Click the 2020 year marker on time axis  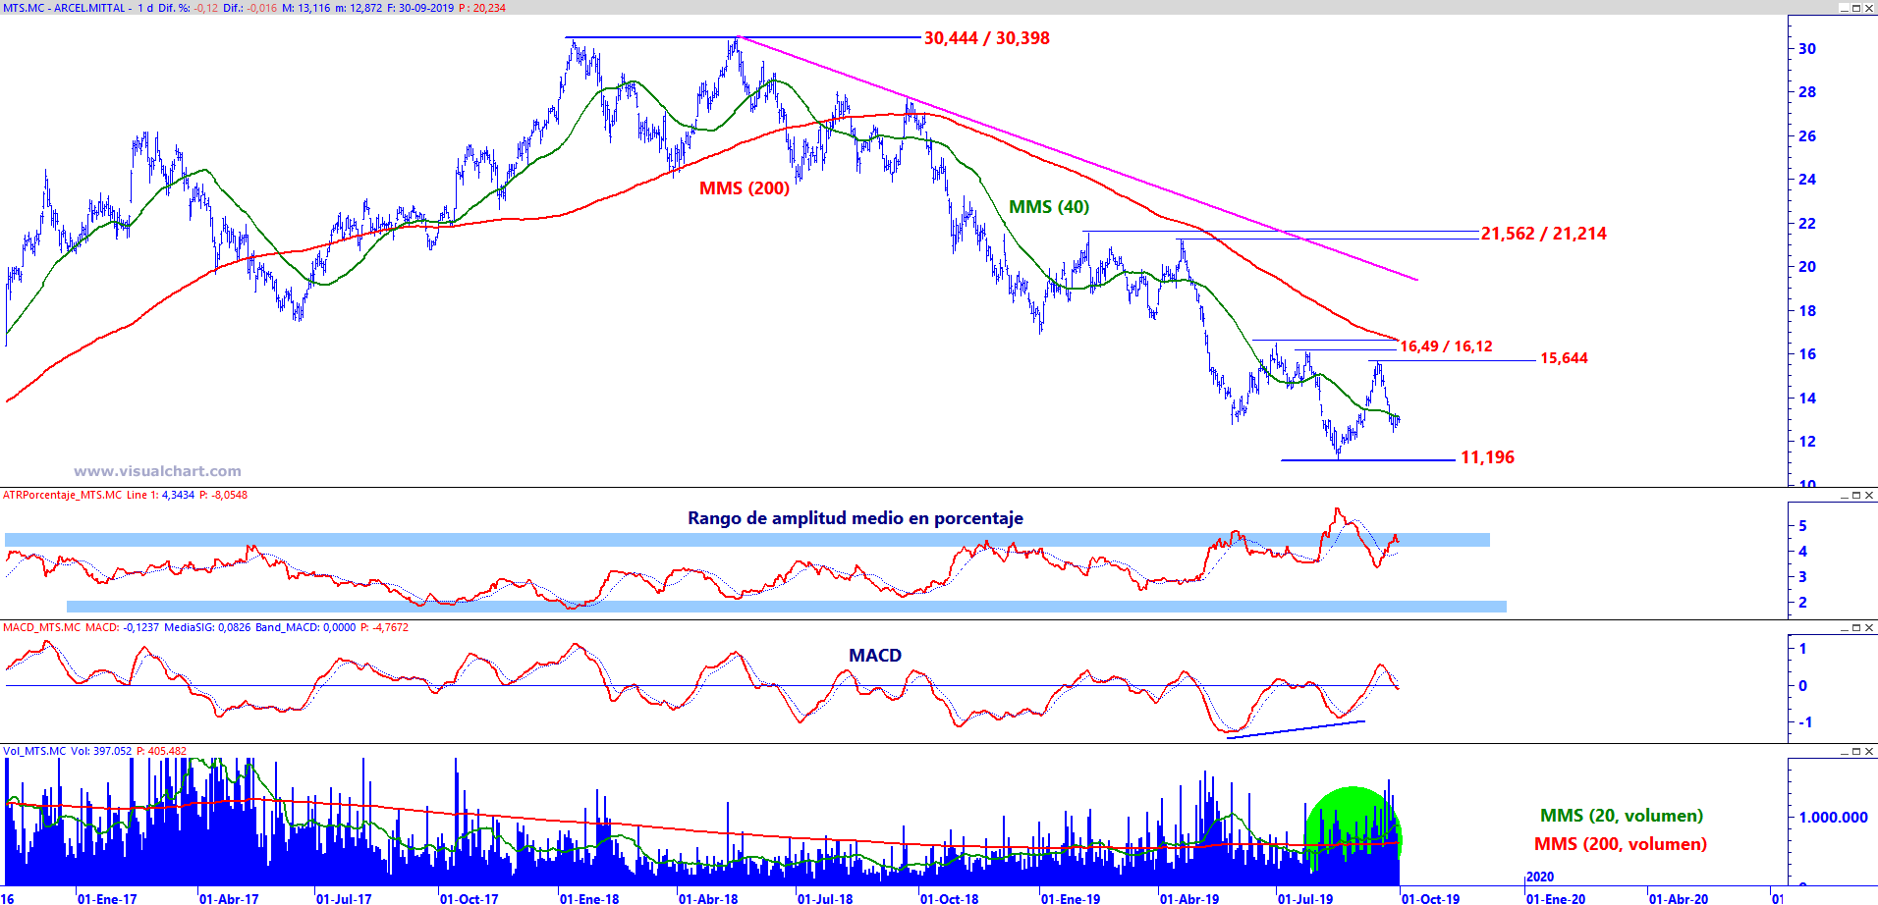1540,877
